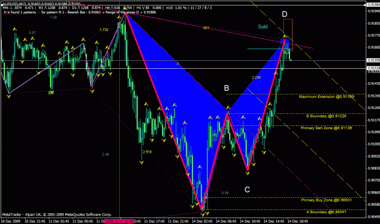Viewport: 380px width, 224px height.
Task: Click the 'Sold' label near point D
Action: coord(263,26)
